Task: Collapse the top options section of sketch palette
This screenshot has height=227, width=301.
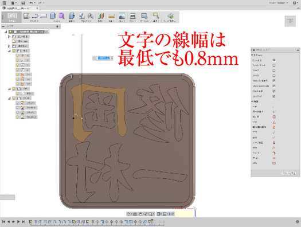Action: [252, 55]
